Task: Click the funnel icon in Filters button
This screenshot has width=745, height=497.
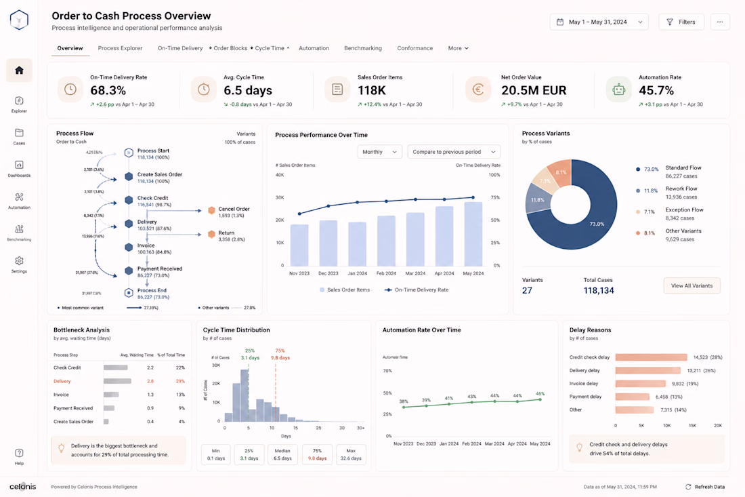Action: pos(670,22)
